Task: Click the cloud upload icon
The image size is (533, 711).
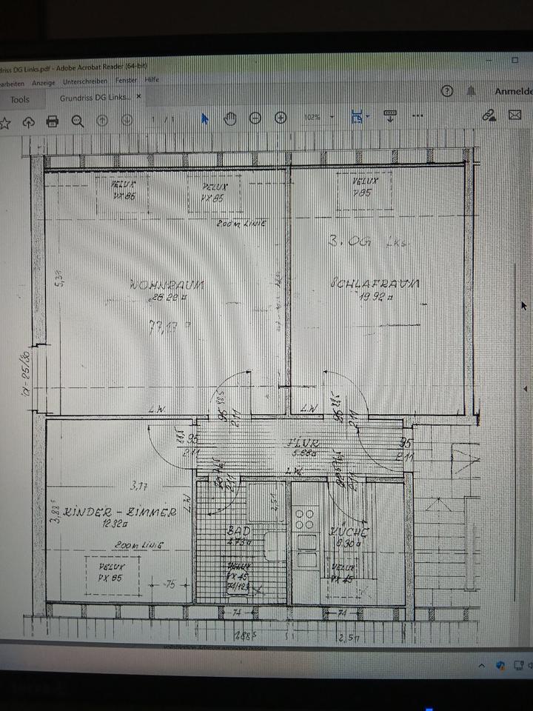Action: (29, 121)
